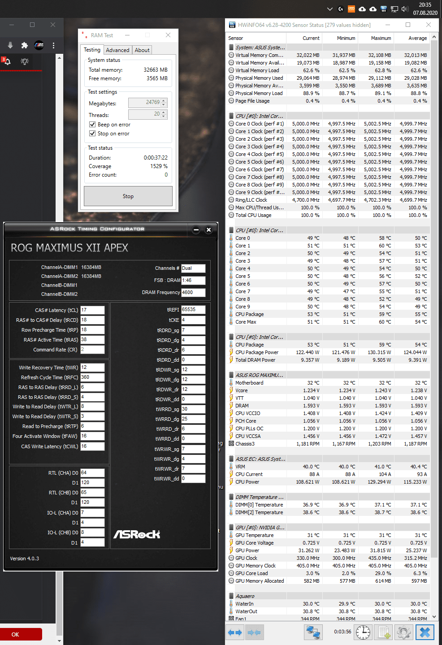Open Advanced tab in RAM Test
This screenshot has width=442, height=645.
[x=117, y=50]
